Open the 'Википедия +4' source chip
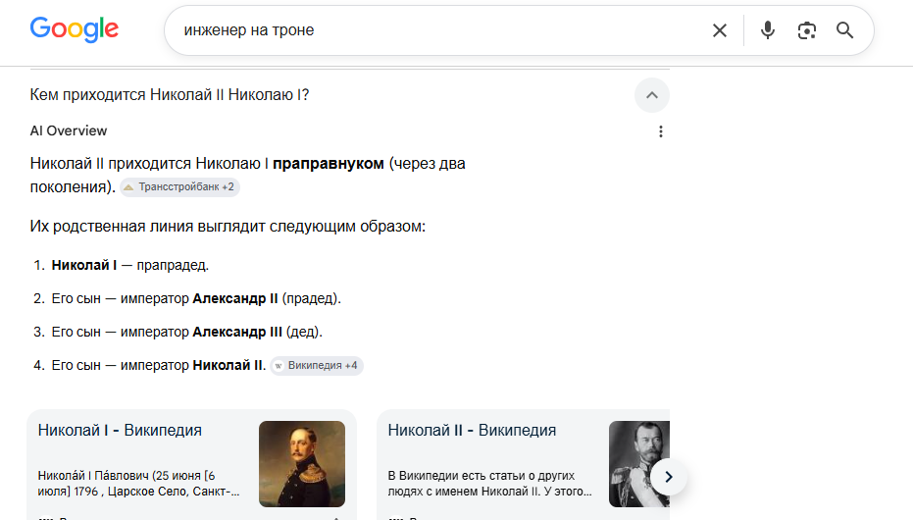The width and height of the screenshot is (913, 520). click(x=317, y=366)
